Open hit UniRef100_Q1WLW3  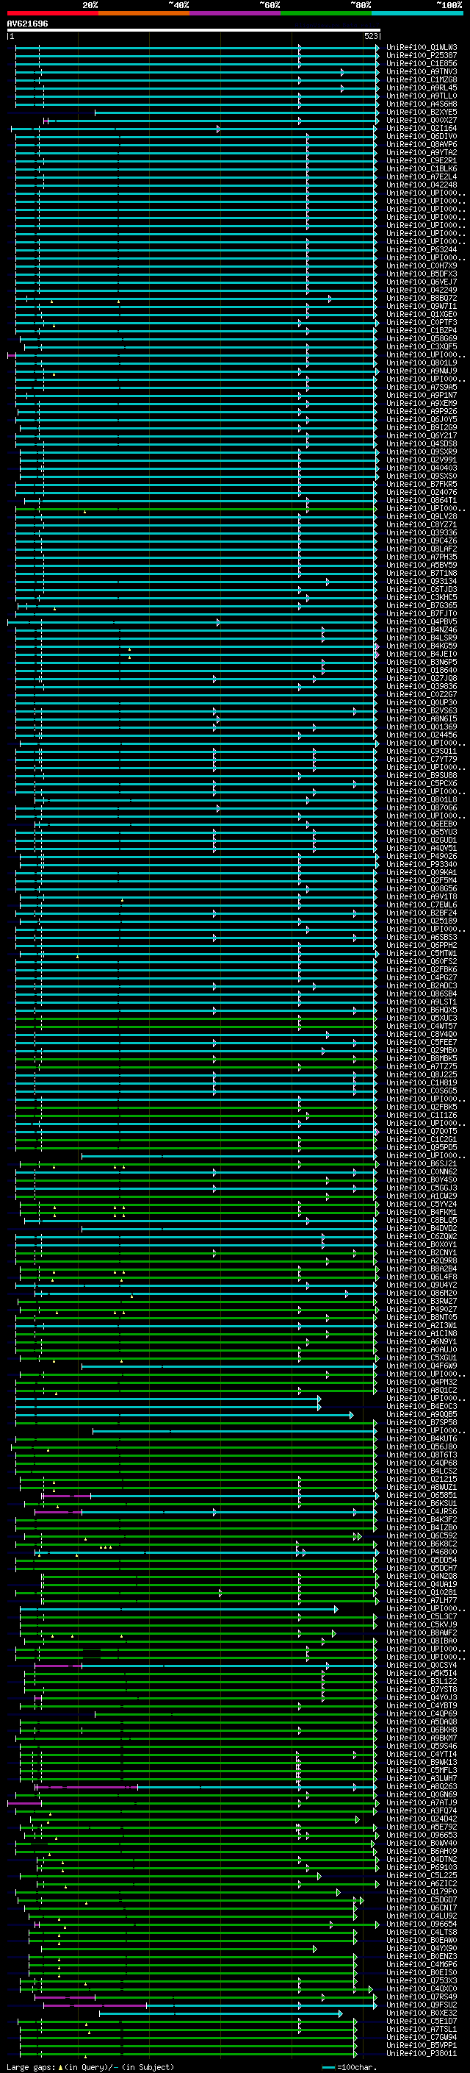pos(422,48)
